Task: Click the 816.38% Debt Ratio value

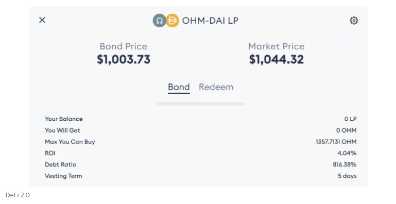Action: click(x=345, y=164)
